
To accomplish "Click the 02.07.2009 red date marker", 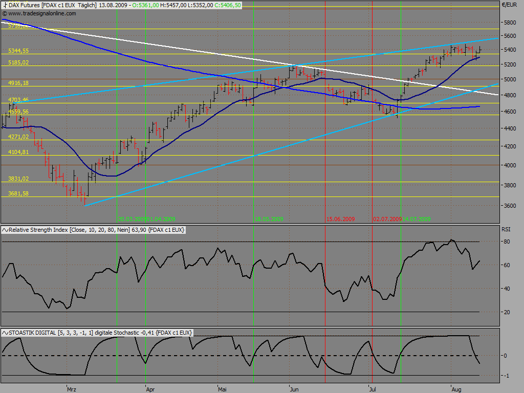I will [x=387, y=219].
